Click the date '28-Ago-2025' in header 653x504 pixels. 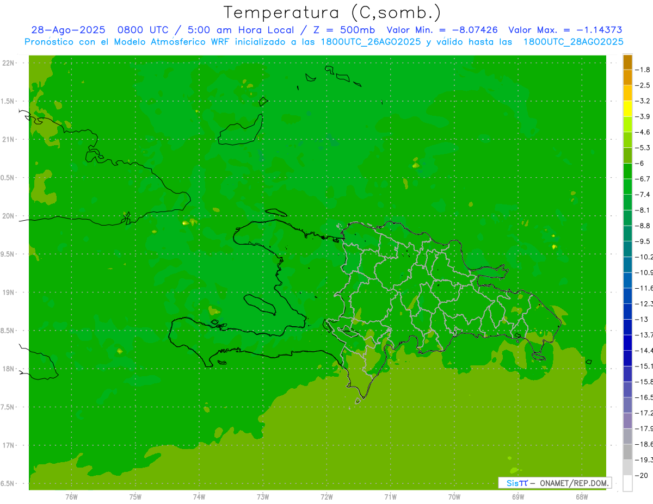click(x=68, y=30)
